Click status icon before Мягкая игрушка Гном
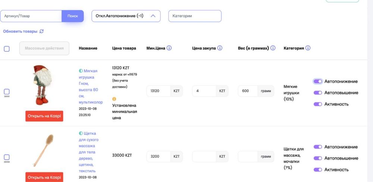Screen dimensions: 373x182 (81, 70)
